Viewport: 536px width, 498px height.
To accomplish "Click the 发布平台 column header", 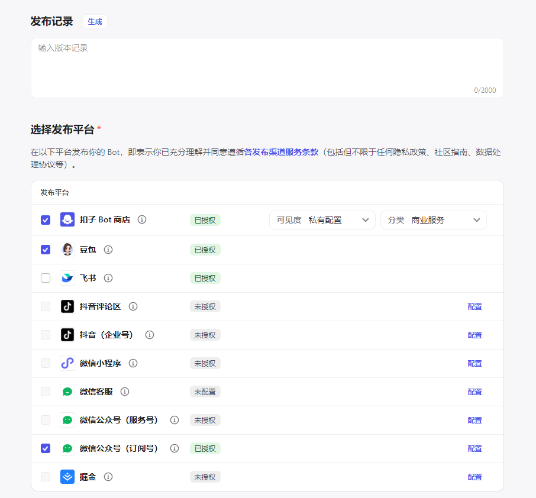I will pyautogui.click(x=54, y=192).
